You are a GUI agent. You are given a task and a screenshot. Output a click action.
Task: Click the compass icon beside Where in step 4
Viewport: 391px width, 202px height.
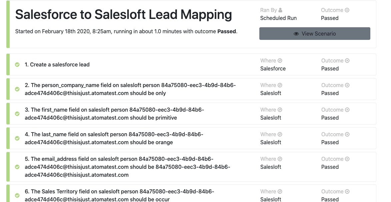pyautogui.click(x=280, y=135)
